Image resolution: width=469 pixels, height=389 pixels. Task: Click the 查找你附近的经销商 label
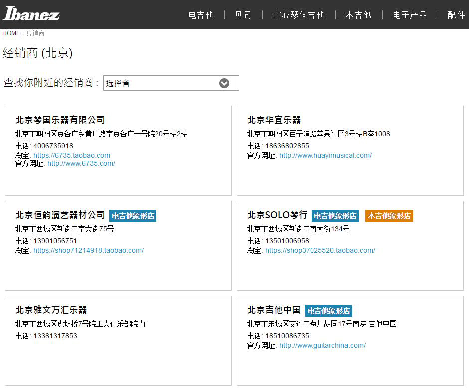tap(51, 83)
